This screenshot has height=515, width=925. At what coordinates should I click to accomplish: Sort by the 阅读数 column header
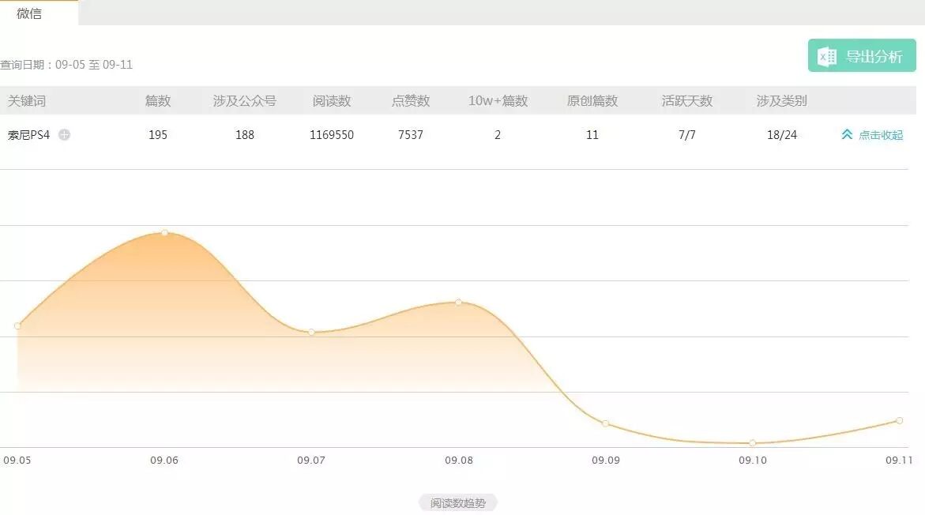pos(332,101)
